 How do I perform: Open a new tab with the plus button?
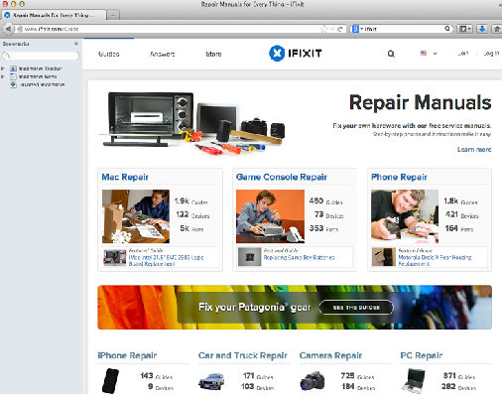(113, 15)
